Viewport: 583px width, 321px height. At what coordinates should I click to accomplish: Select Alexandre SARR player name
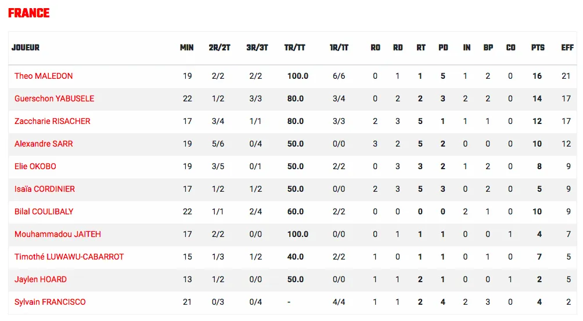pyautogui.click(x=44, y=144)
